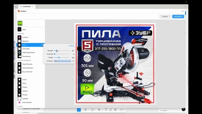Click the Beatflyer plugin logo icon
This screenshot has height=114, width=202.
point(19,11)
